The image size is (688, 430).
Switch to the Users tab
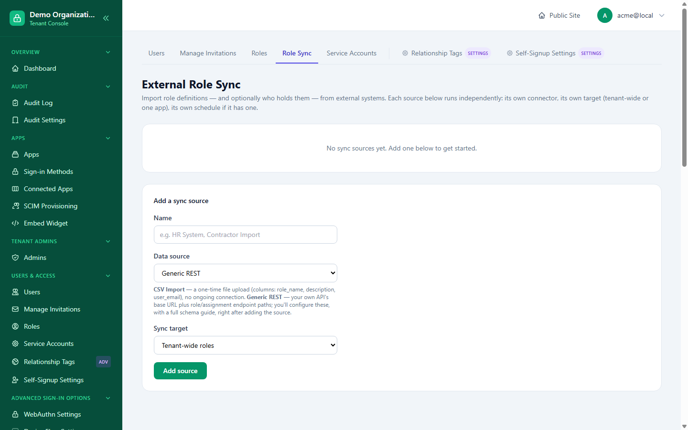[156, 53]
